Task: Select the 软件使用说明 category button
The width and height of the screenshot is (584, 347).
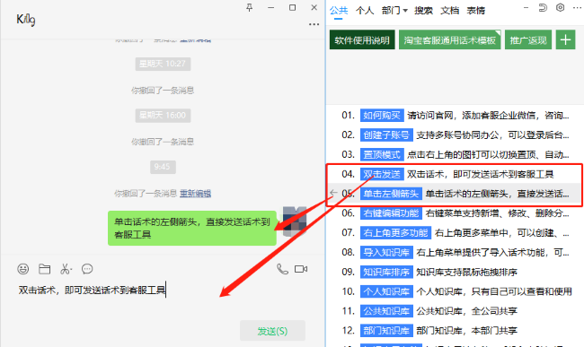Action: pyautogui.click(x=362, y=39)
